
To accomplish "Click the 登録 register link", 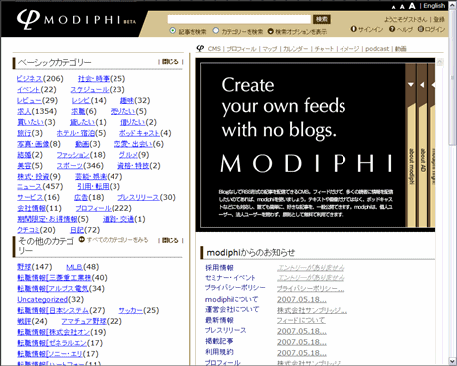I will (439, 19).
